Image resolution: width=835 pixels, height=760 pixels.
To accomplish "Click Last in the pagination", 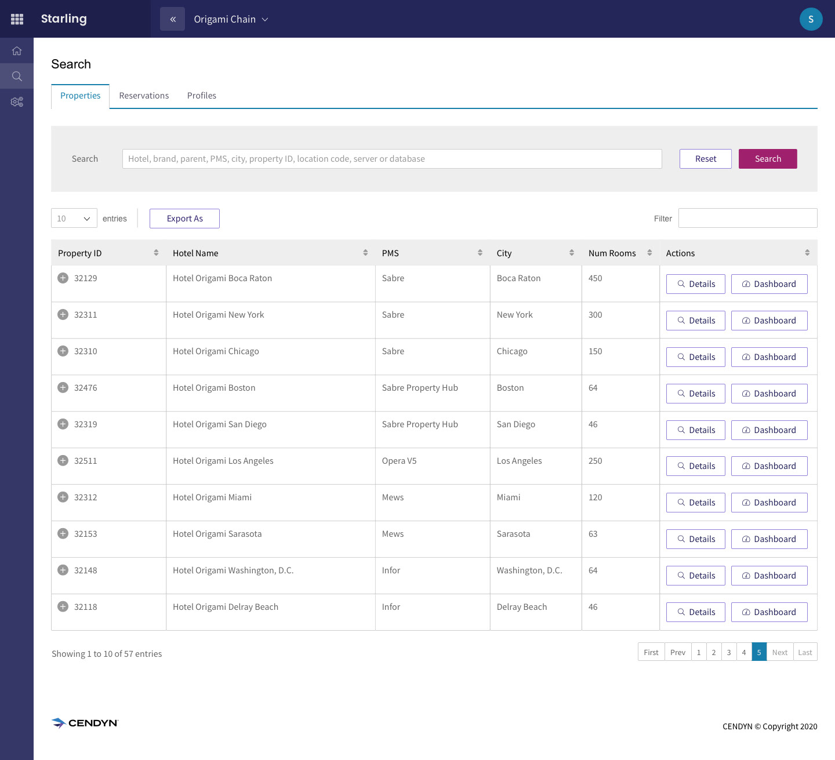I will pos(805,652).
